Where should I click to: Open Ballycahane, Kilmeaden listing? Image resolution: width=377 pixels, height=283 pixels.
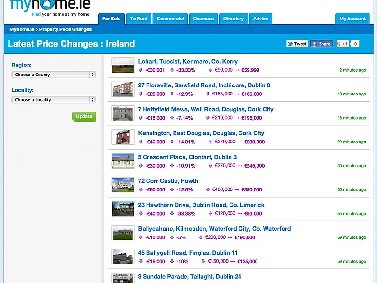pyautogui.click(x=214, y=228)
